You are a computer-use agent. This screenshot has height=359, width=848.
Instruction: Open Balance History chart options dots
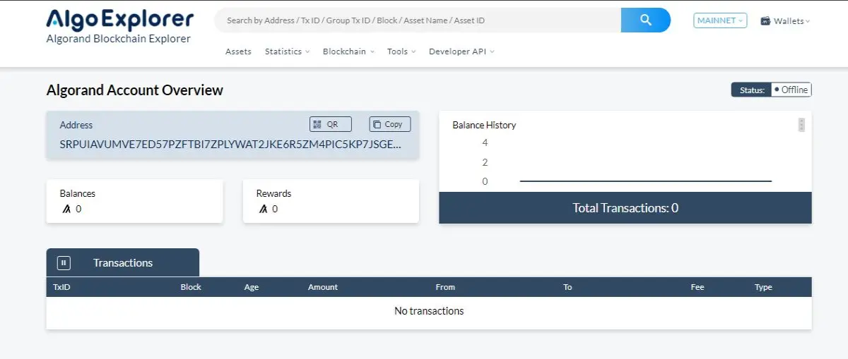(801, 125)
